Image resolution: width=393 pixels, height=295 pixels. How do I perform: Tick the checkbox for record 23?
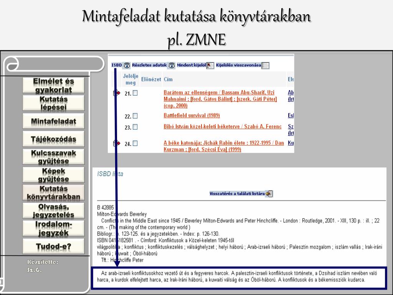pyautogui.click(x=135, y=127)
